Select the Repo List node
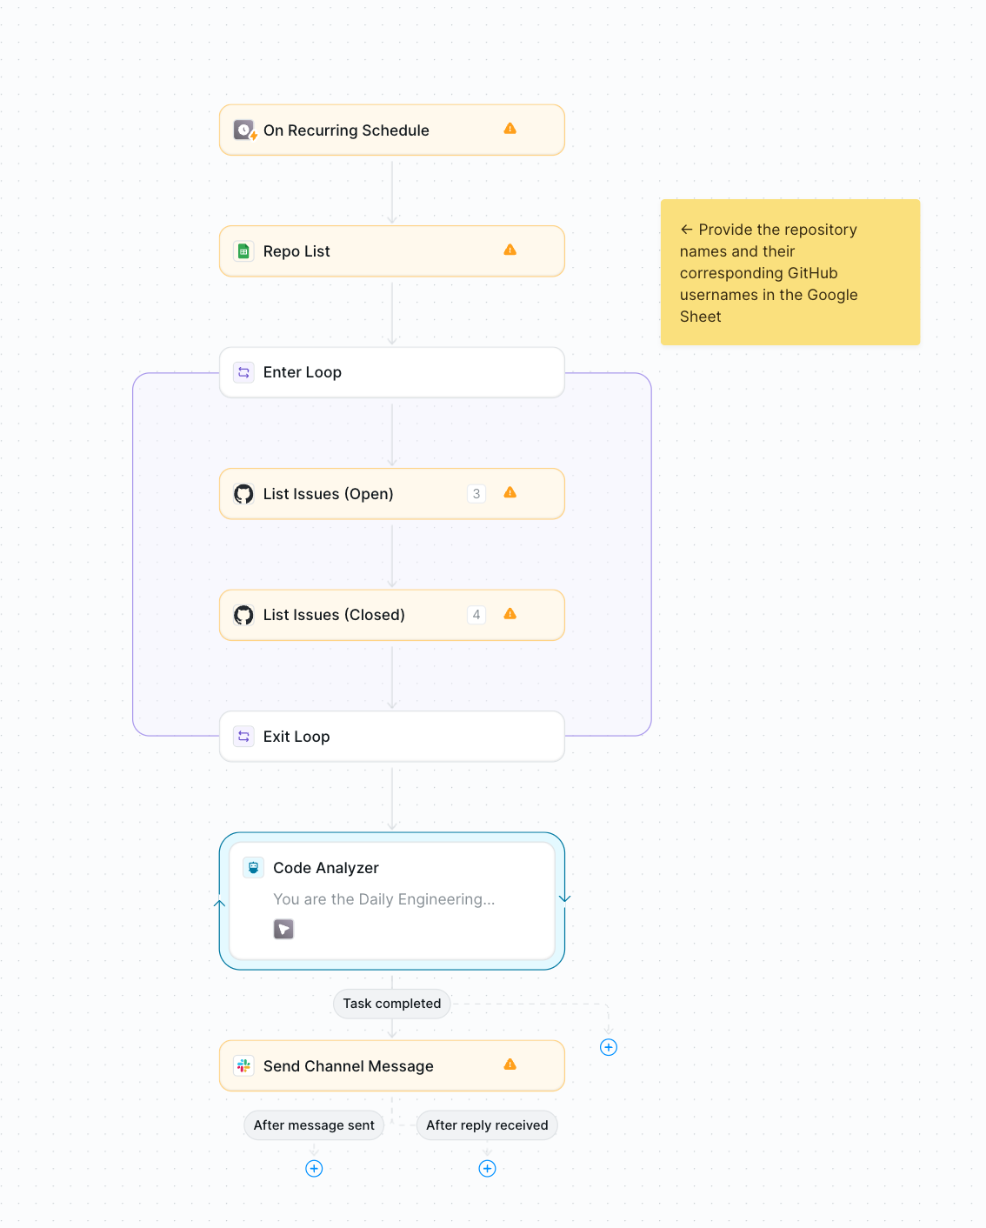This screenshot has height=1228, width=986. click(x=392, y=251)
